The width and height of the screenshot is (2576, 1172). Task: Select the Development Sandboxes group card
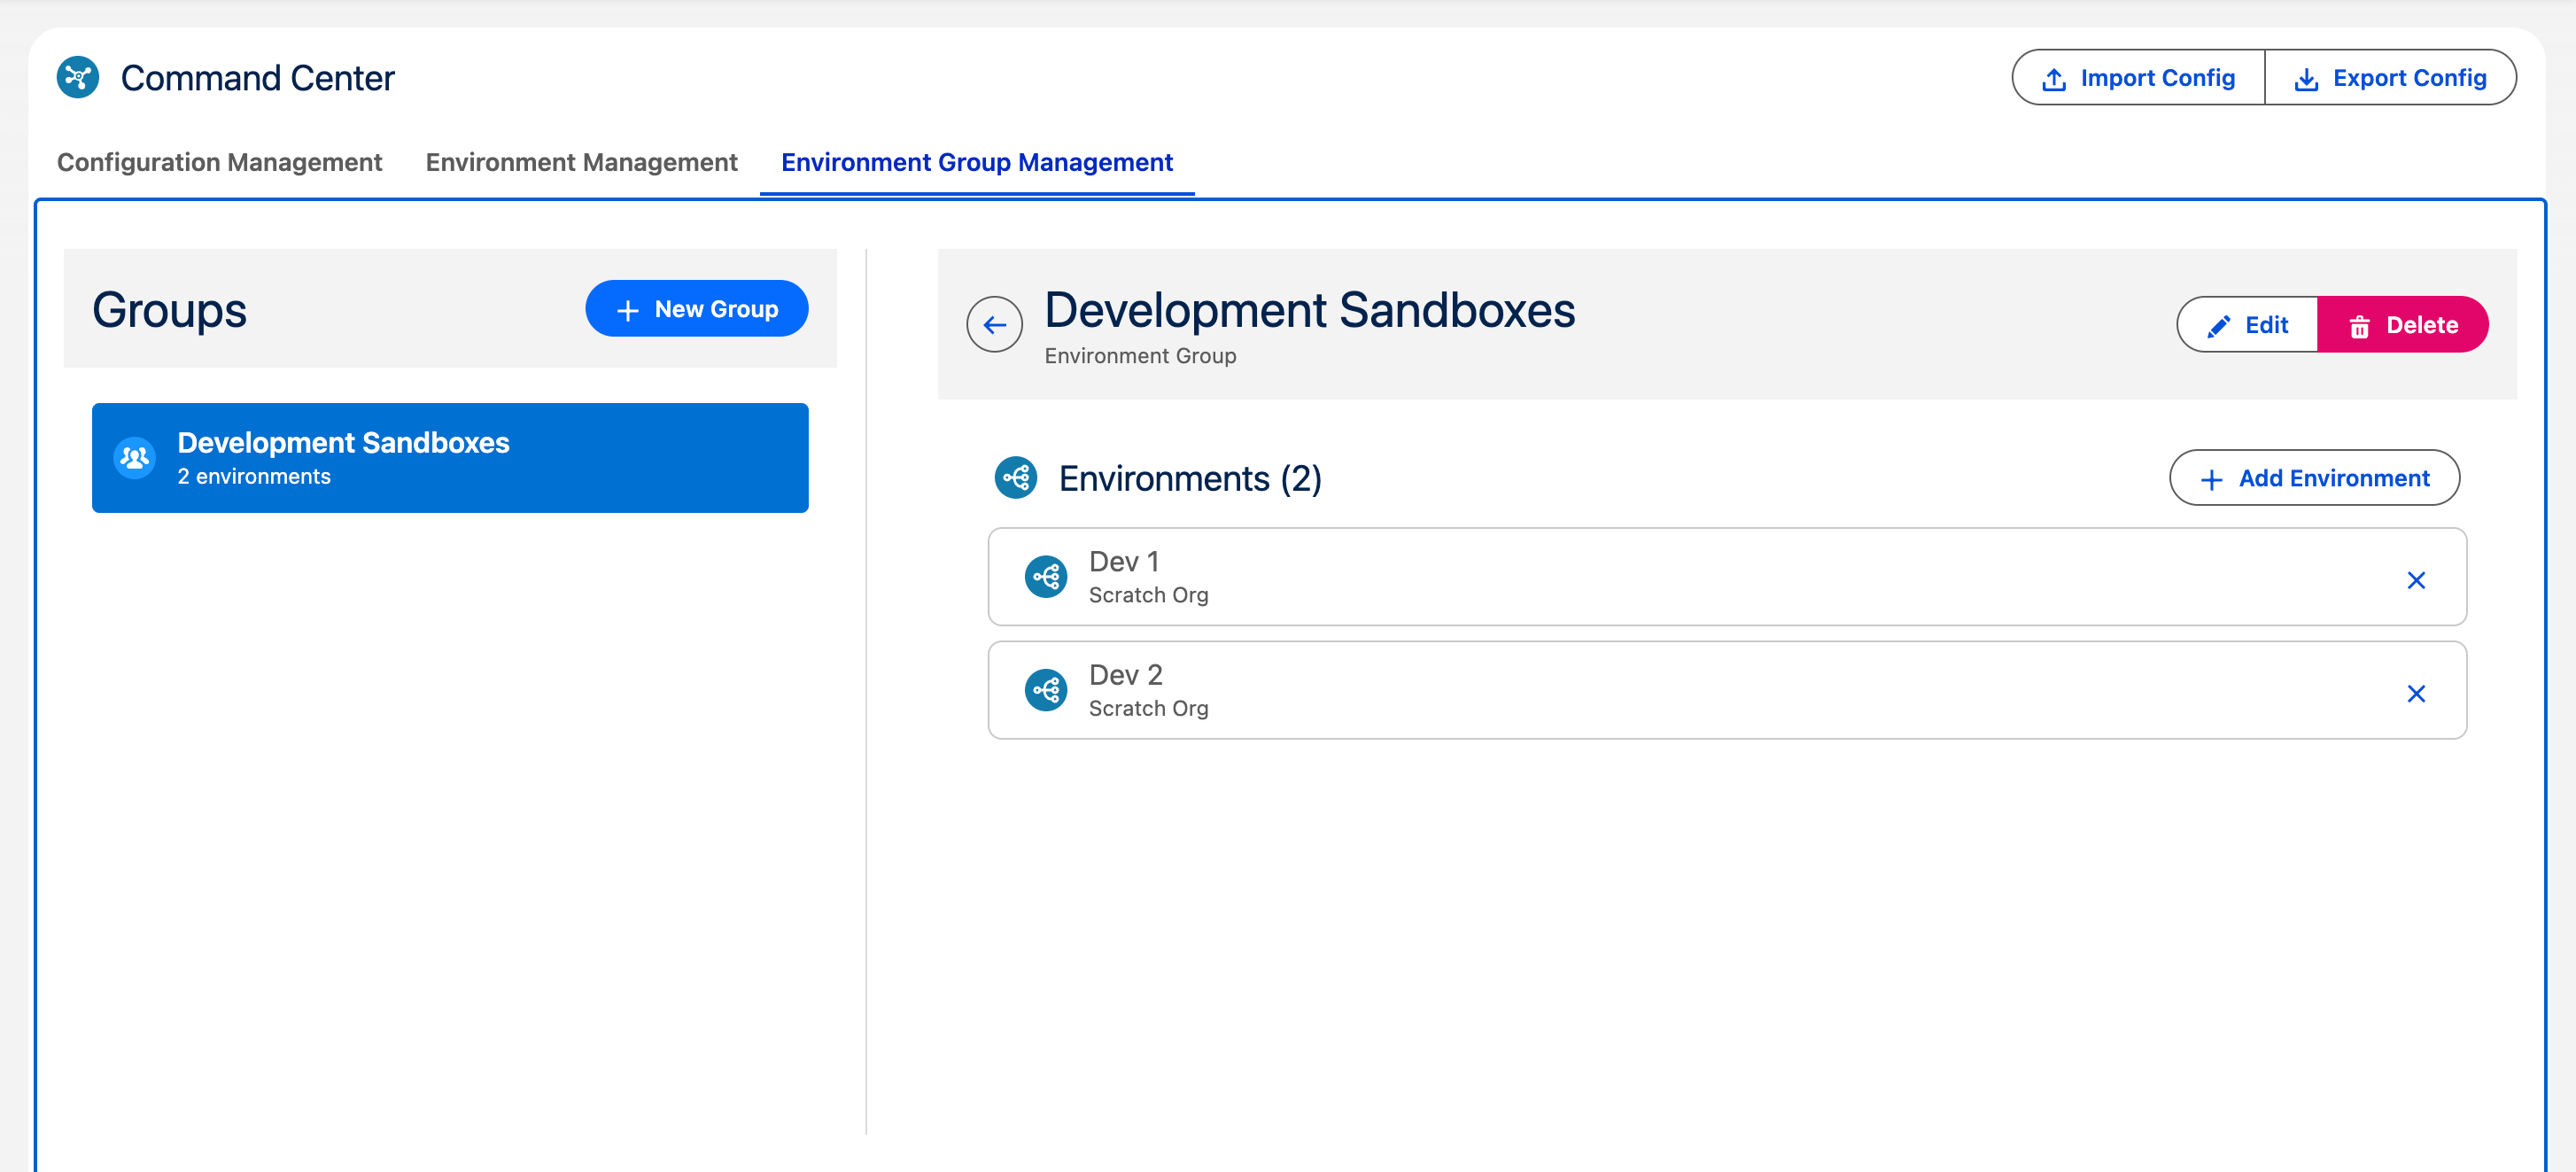(x=449, y=457)
